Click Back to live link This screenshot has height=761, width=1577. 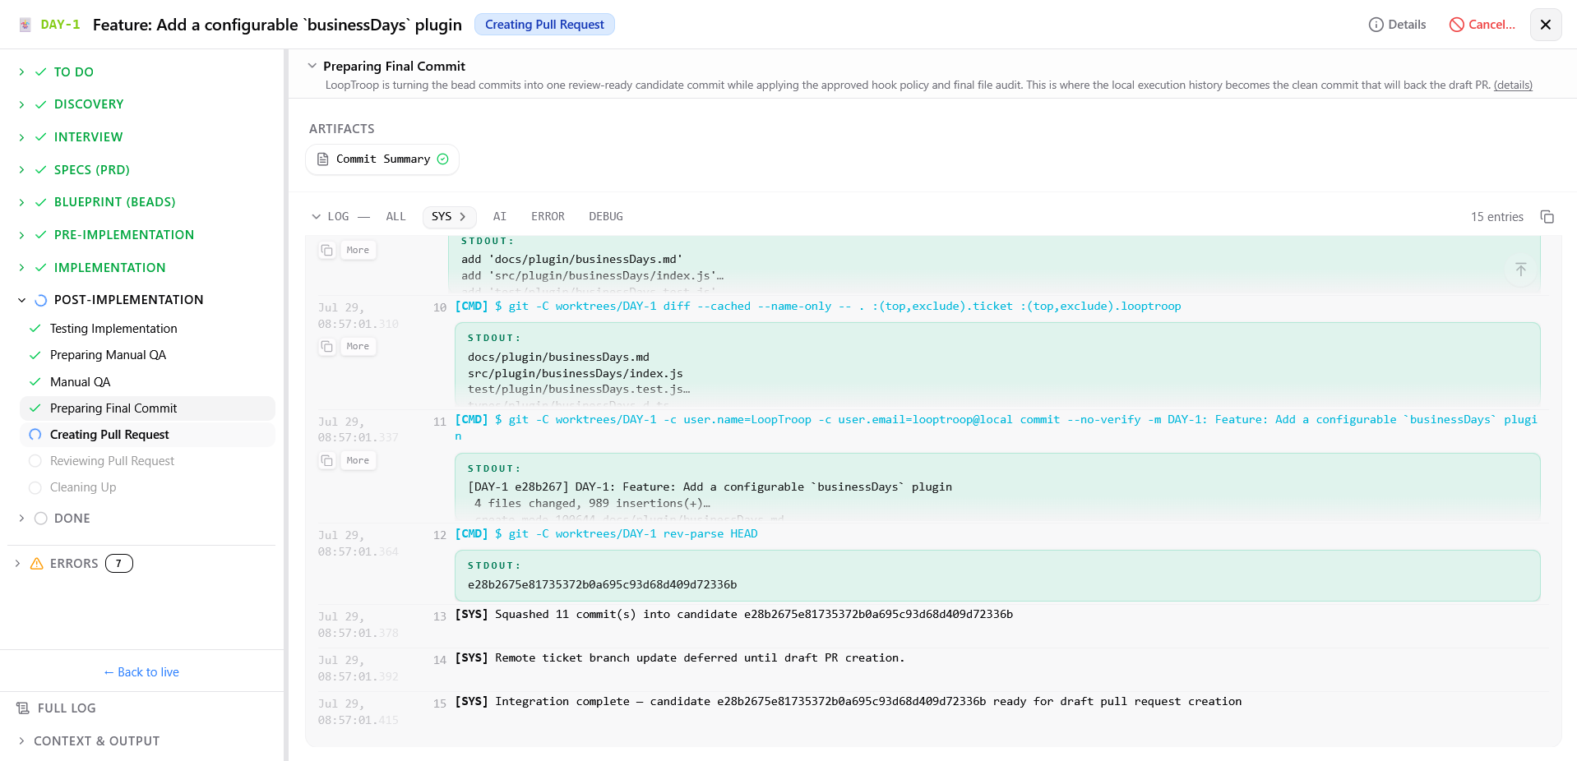click(141, 672)
